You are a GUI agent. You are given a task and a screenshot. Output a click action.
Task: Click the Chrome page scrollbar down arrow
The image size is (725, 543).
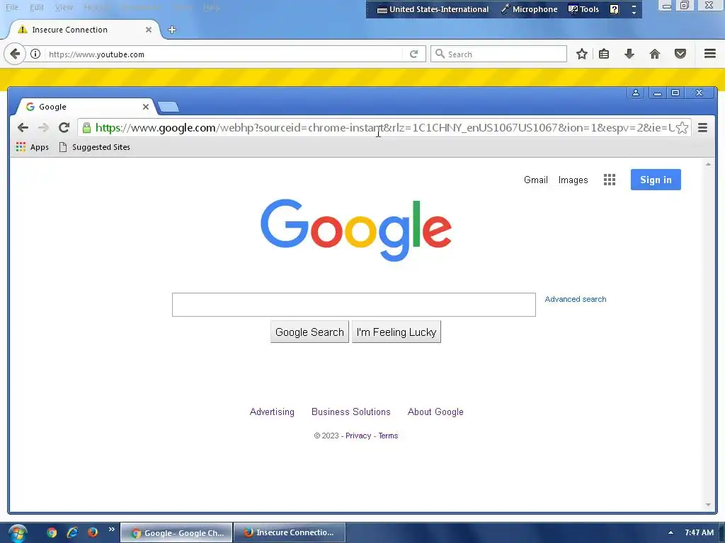pos(708,505)
